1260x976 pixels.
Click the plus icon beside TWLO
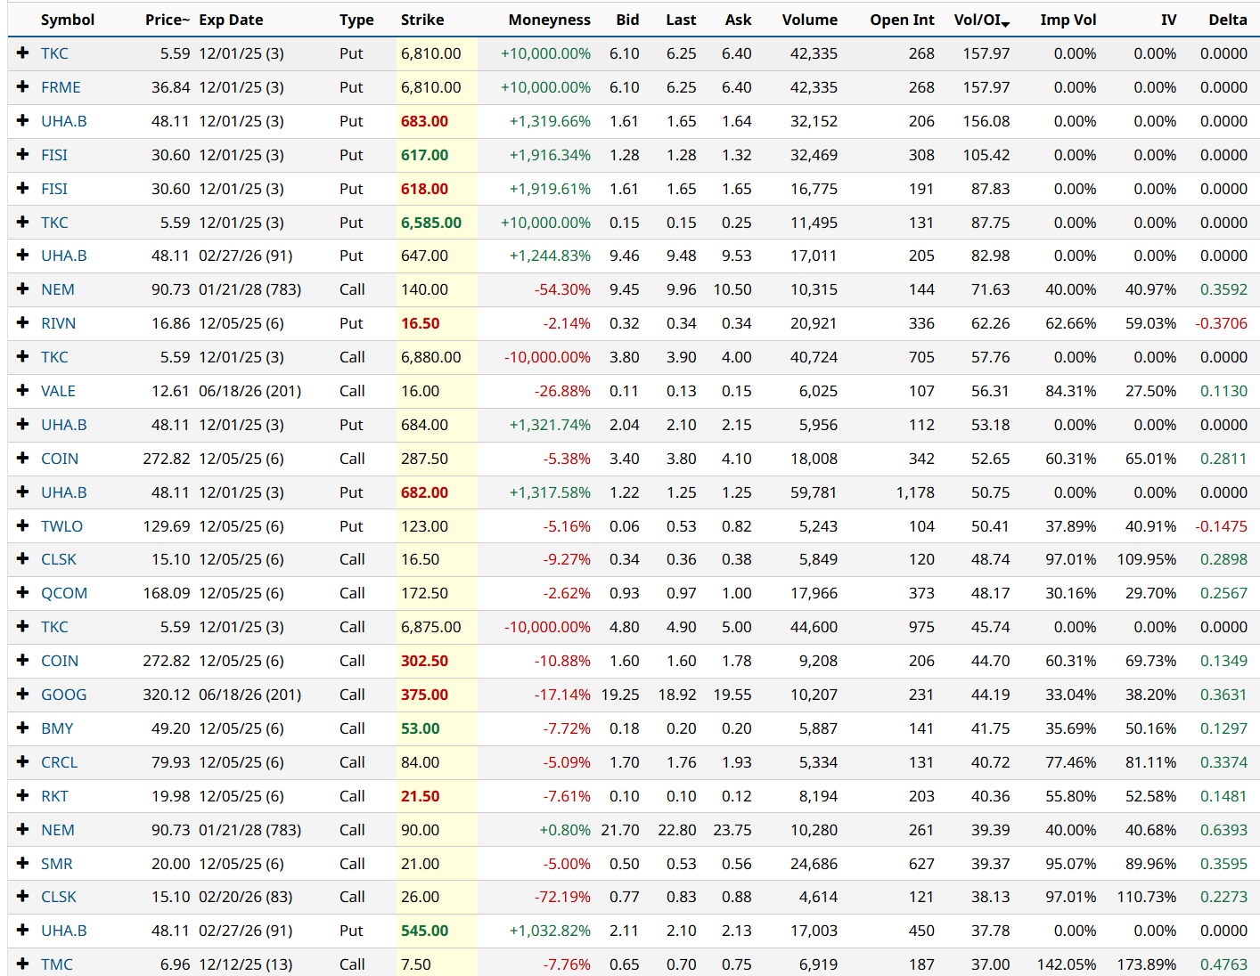tap(23, 526)
